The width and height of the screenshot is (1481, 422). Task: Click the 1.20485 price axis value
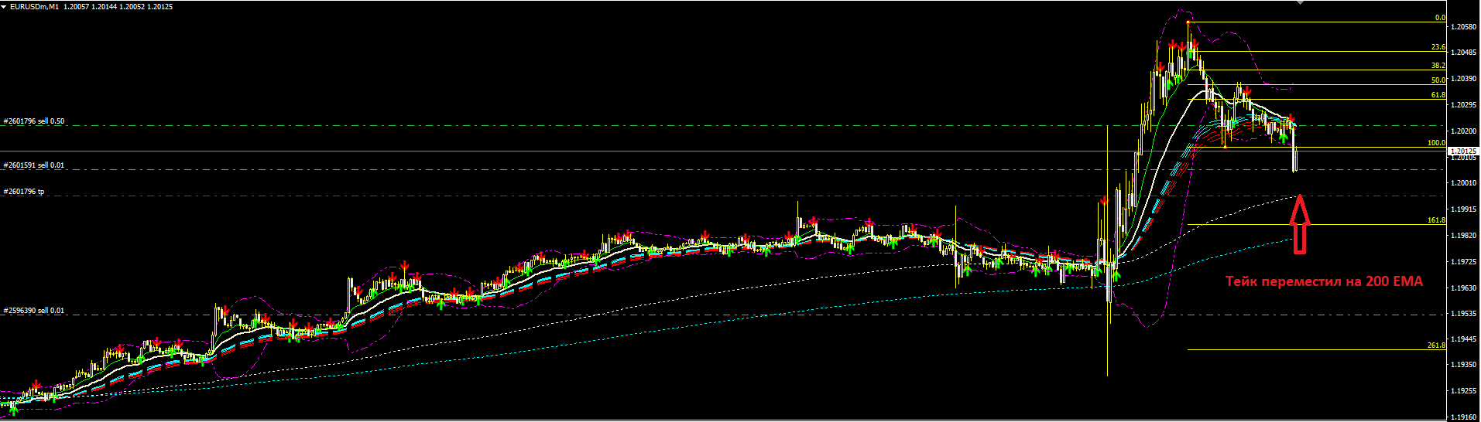(x=1465, y=53)
